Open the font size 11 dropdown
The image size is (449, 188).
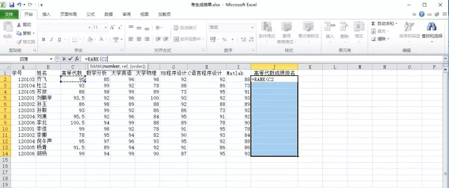tap(106, 28)
